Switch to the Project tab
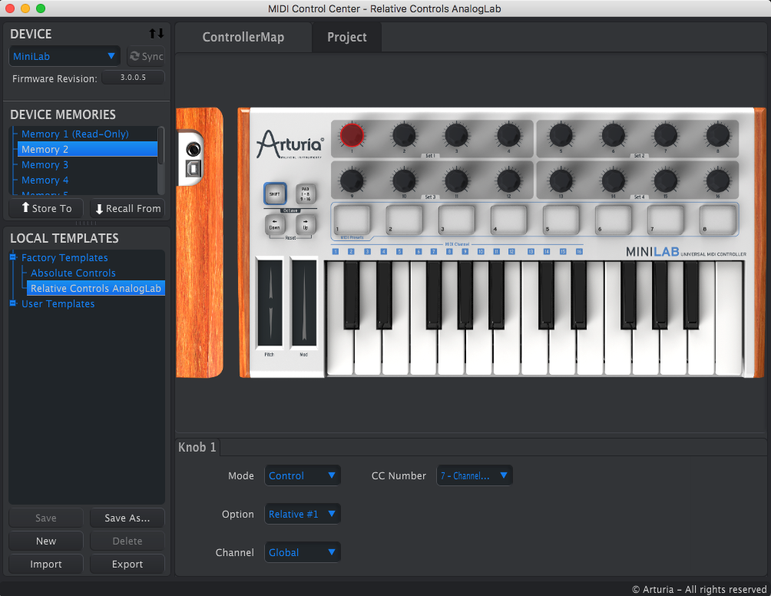771x596 pixels. 347,38
